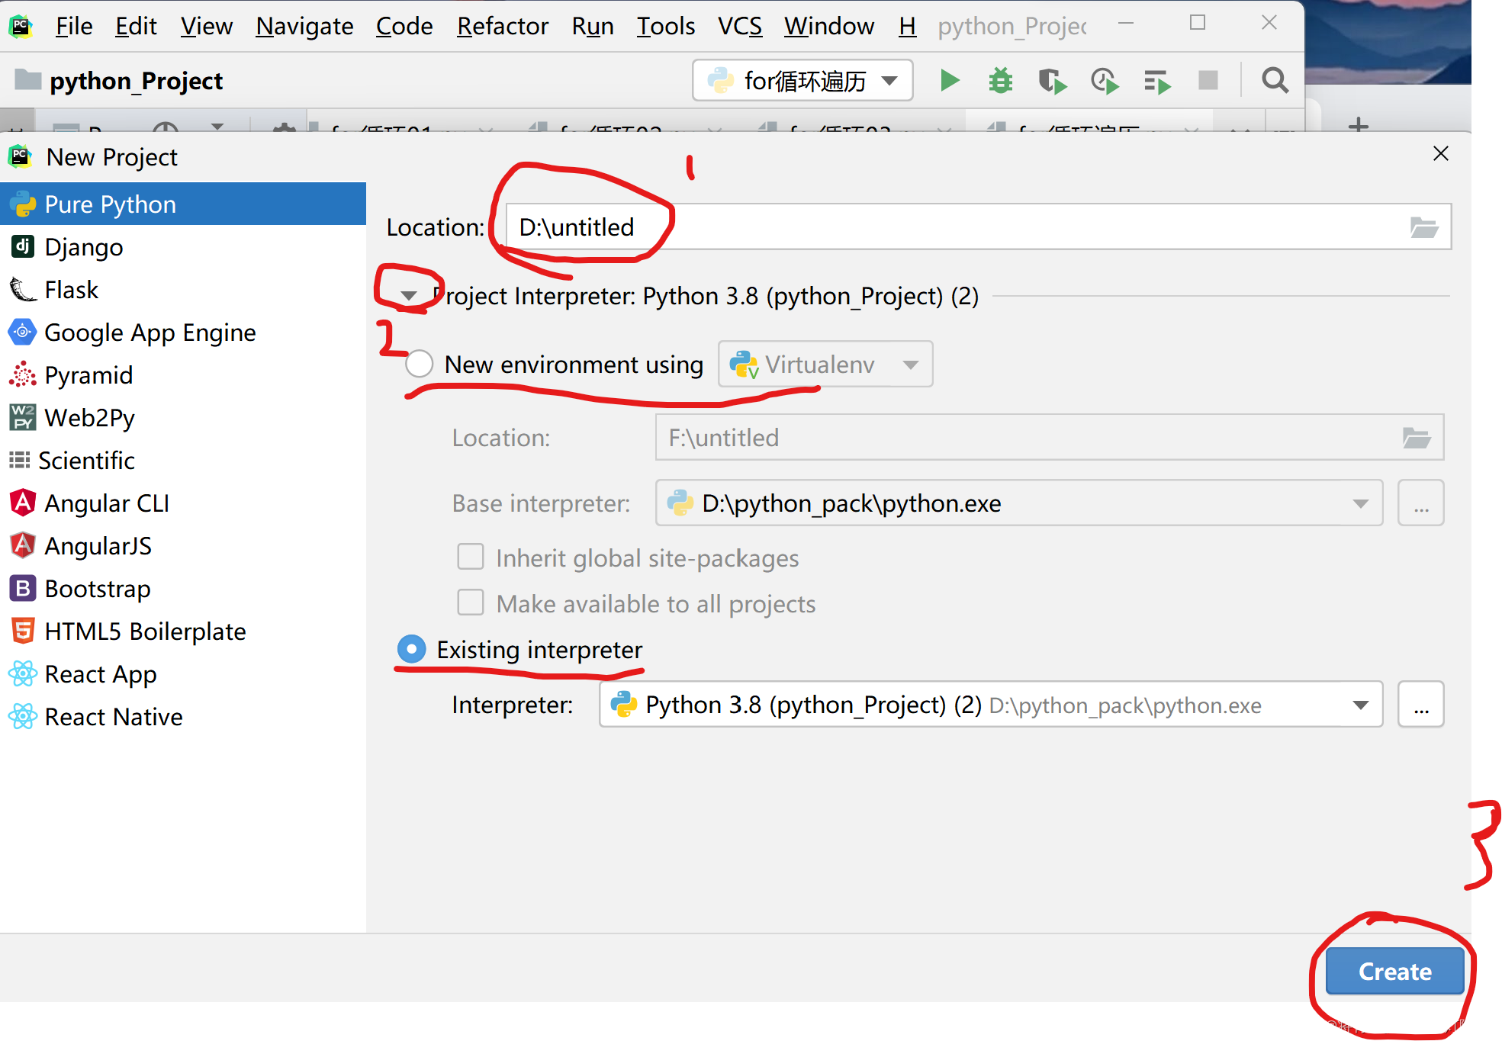Select Bootstrap project type
The height and width of the screenshot is (1041, 1502).
tap(183, 589)
